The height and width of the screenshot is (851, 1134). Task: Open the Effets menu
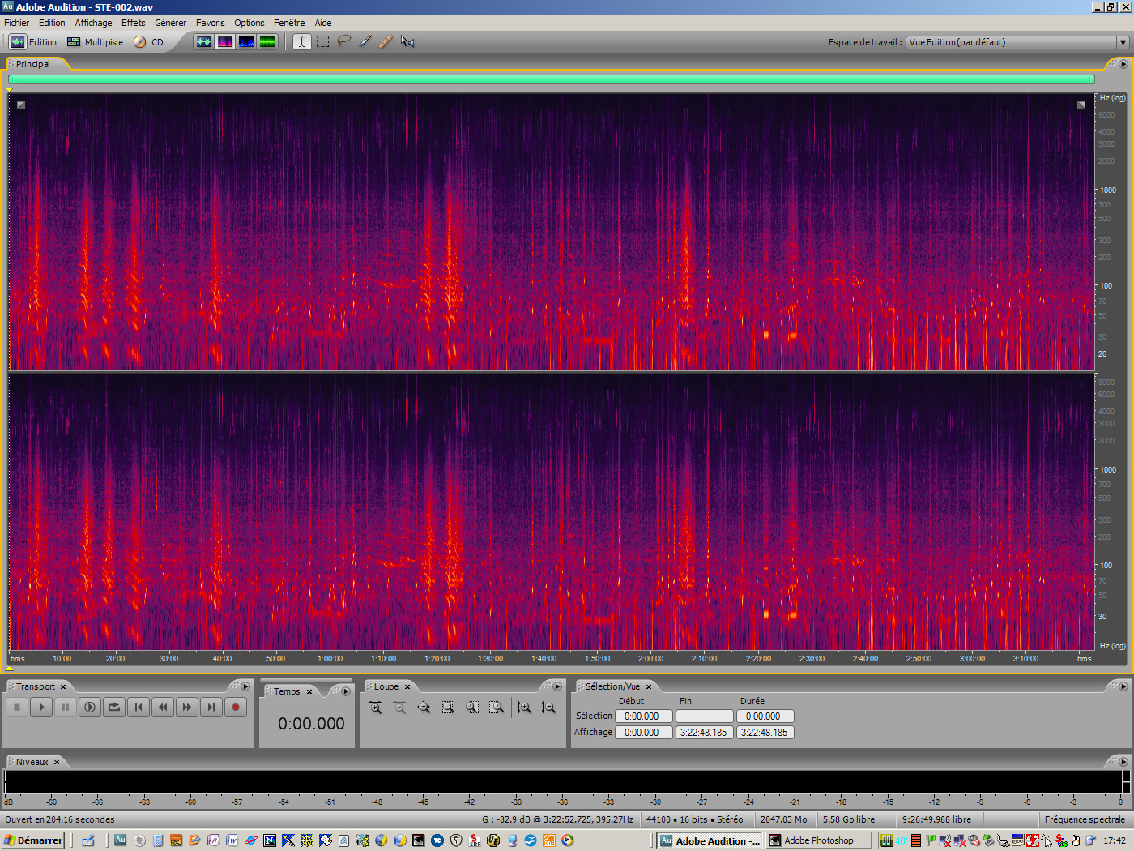coord(133,22)
